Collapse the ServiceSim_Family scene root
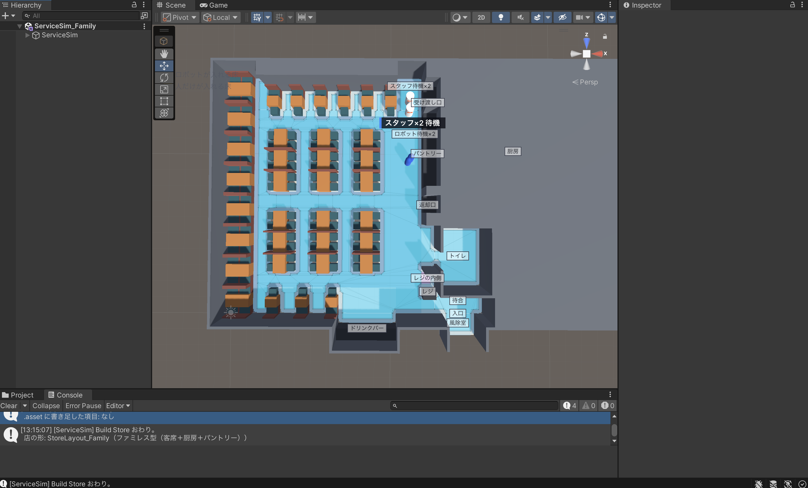 coord(20,26)
